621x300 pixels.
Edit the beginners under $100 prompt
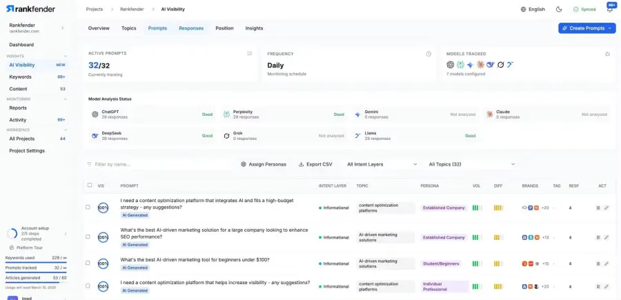point(607,263)
